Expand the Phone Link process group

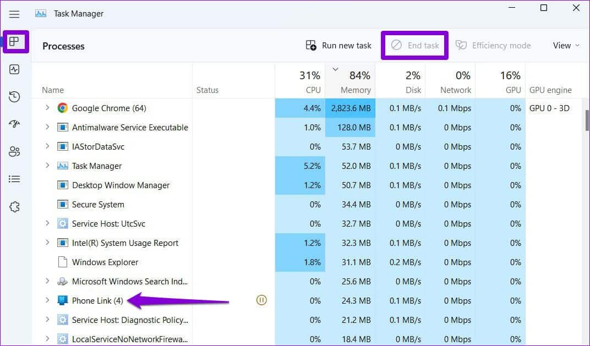(47, 300)
